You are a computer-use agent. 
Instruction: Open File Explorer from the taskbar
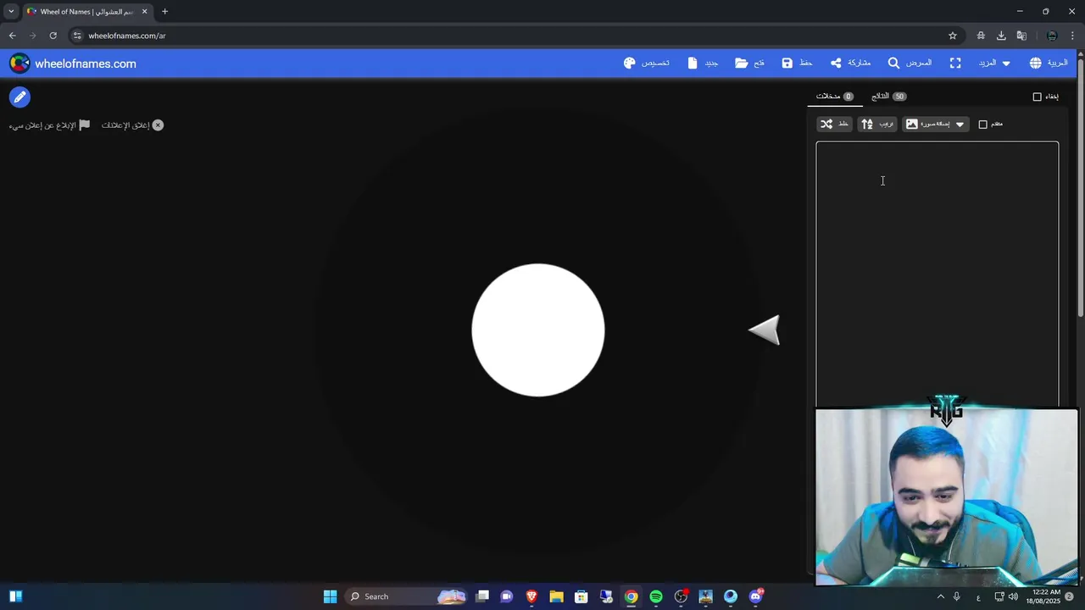[x=556, y=596]
